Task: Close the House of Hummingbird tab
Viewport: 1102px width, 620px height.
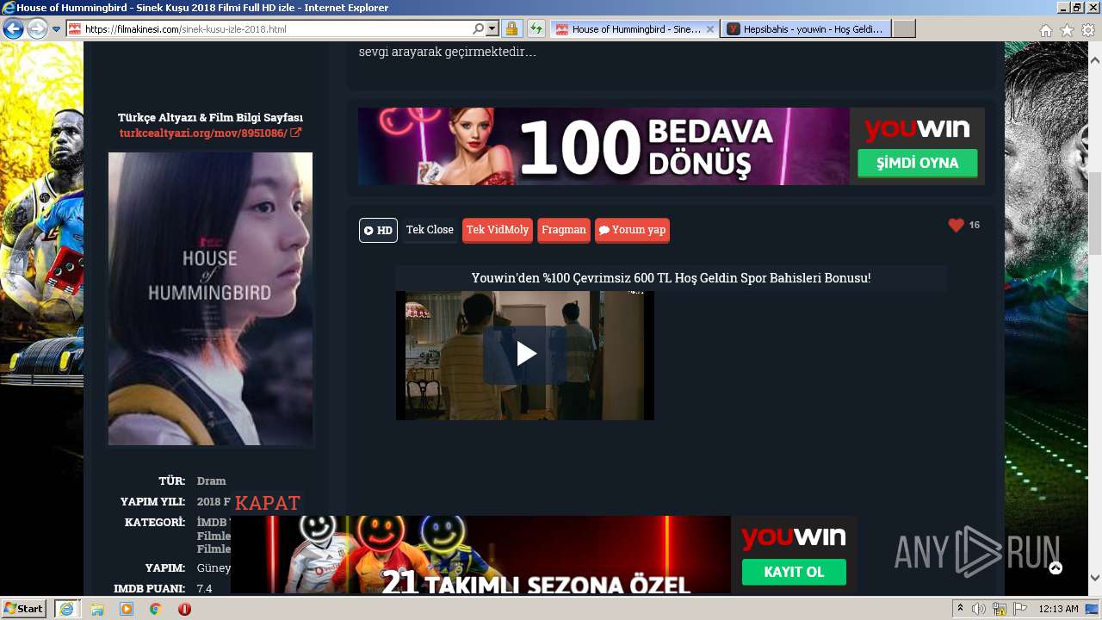Action: point(710,29)
